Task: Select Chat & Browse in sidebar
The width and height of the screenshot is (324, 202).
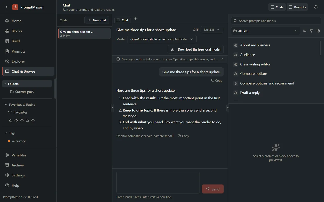Action: (x=28, y=71)
